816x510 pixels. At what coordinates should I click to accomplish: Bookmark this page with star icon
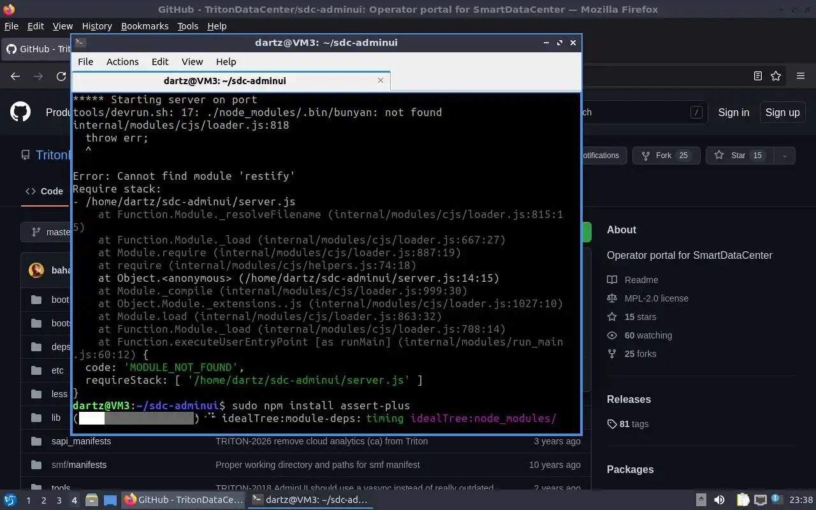click(776, 76)
